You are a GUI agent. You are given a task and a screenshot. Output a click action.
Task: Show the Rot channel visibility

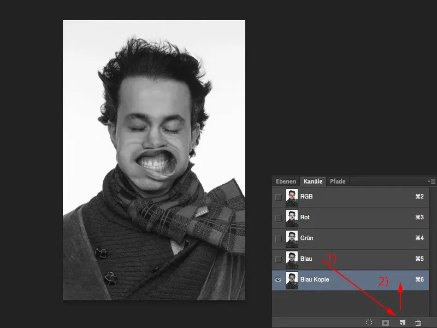tap(279, 218)
